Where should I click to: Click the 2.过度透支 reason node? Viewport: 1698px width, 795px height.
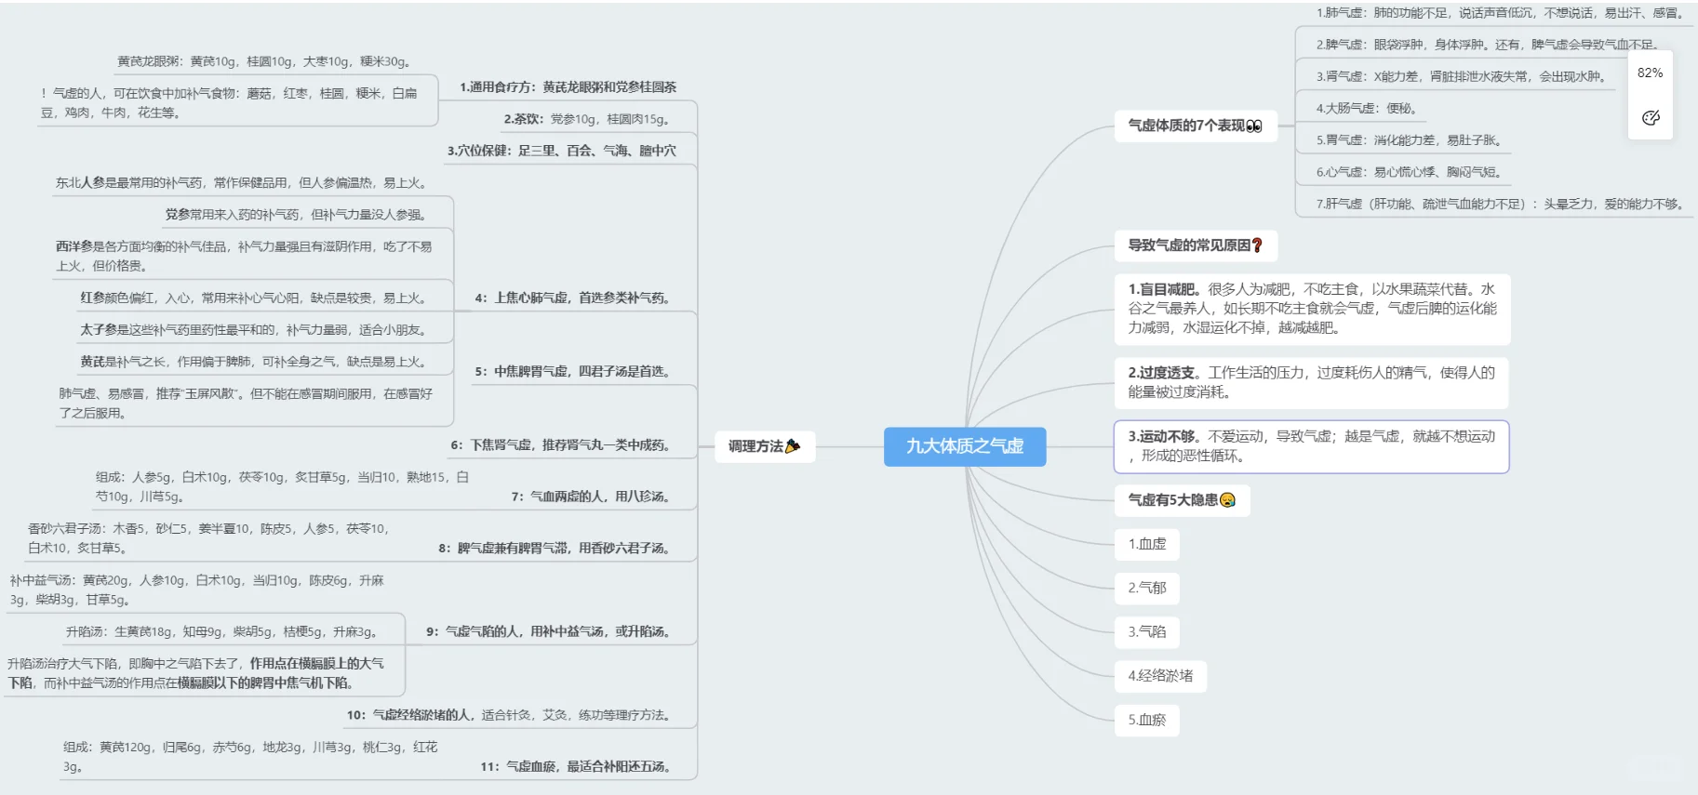tap(1312, 382)
